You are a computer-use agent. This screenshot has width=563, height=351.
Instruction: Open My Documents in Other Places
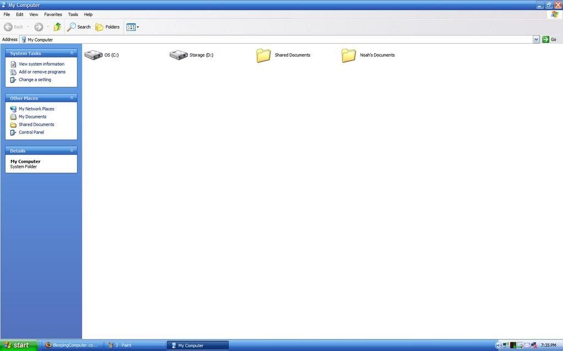[x=32, y=117]
